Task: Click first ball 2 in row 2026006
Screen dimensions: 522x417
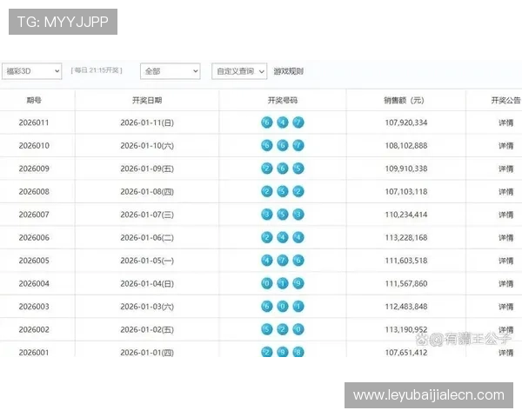Action: (267, 237)
